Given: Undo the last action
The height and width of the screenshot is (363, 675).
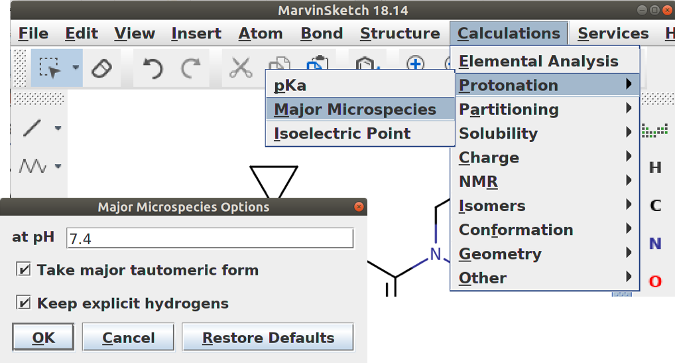Looking at the screenshot, I should click(x=153, y=68).
